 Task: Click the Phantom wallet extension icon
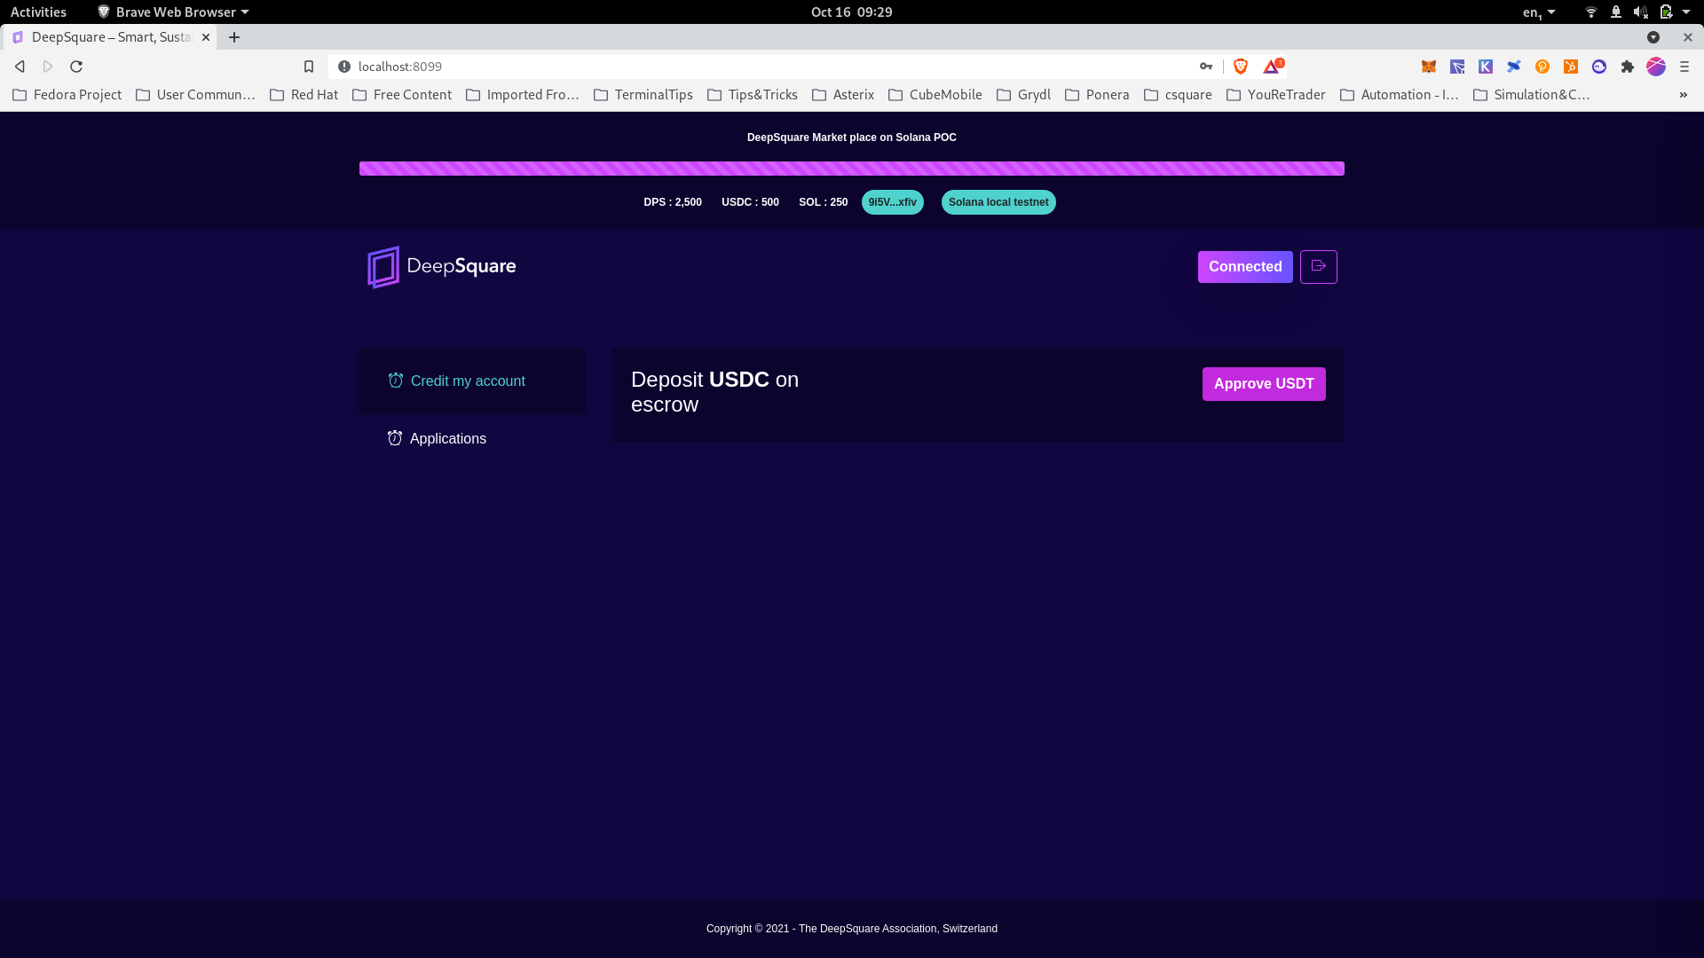[1599, 67]
